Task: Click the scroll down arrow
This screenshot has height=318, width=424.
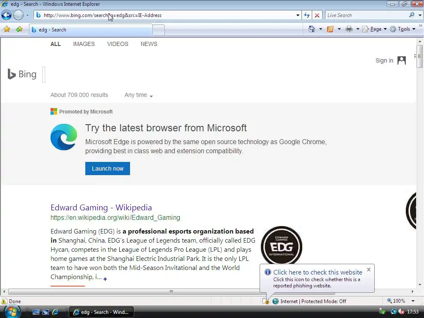Action: click(420, 284)
